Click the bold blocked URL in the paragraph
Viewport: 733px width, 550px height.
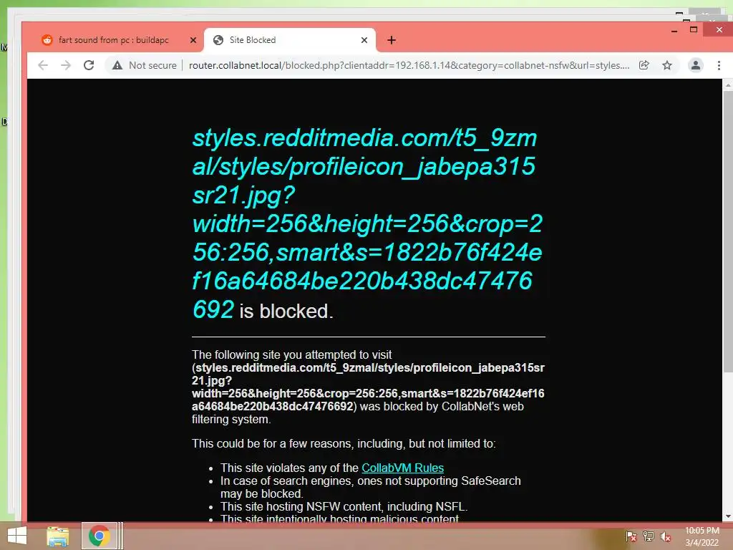[369, 387]
